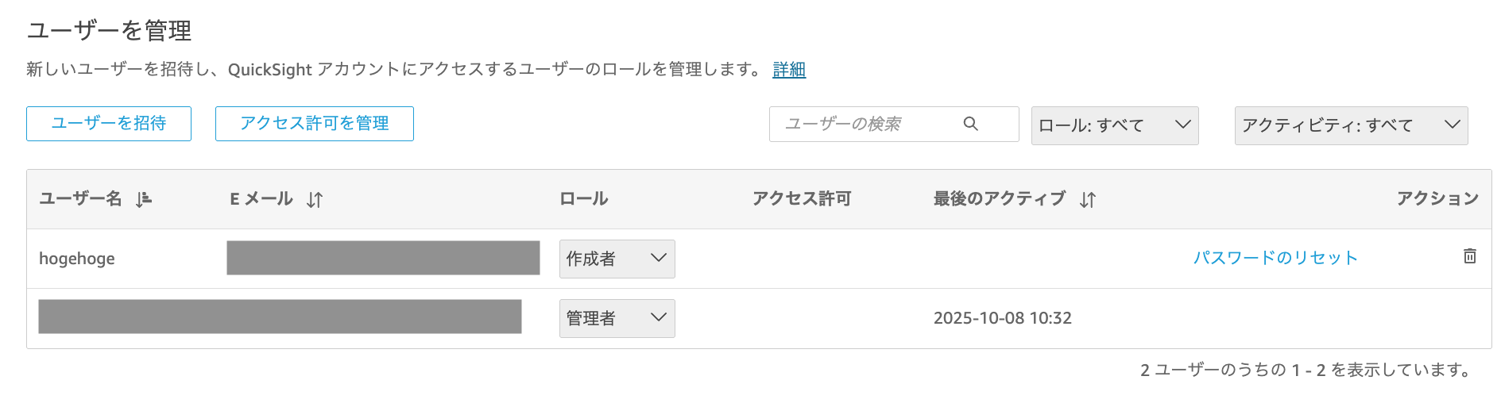Open アクティビティ: すべて filter dropdown

coord(1350,125)
